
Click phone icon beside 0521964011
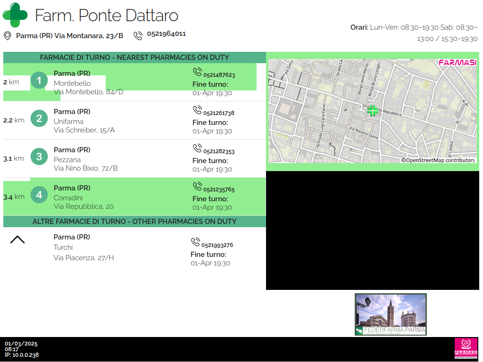(138, 35)
